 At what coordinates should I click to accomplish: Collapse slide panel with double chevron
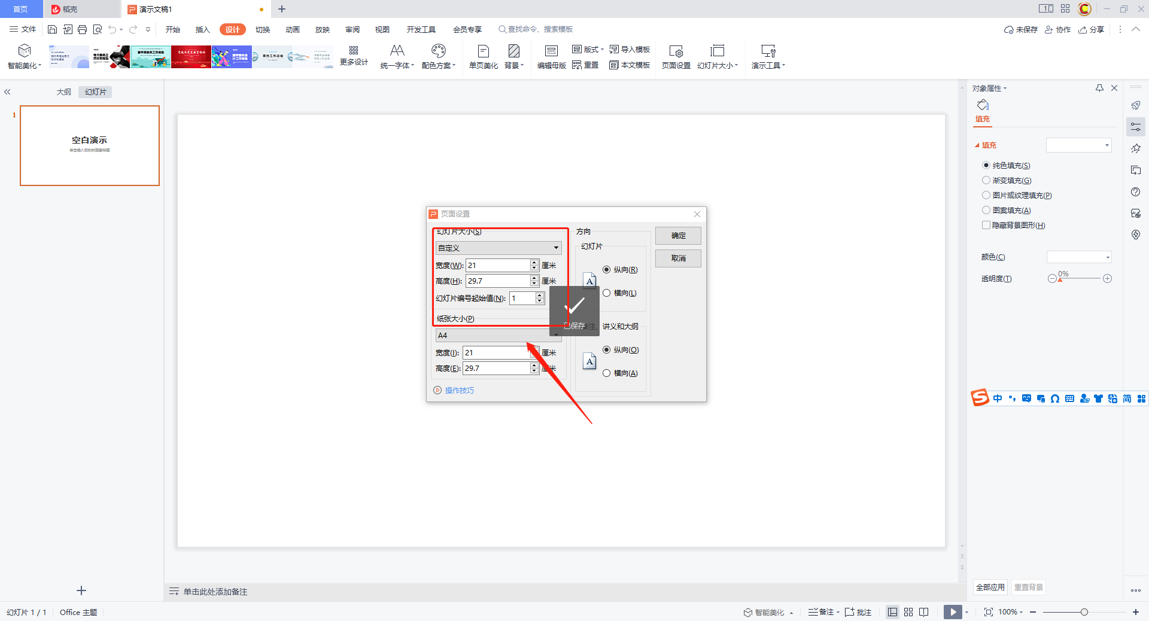(x=8, y=92)
